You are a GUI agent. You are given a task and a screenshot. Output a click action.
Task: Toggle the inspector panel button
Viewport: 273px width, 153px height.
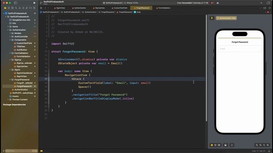click(x=268, y=3)
